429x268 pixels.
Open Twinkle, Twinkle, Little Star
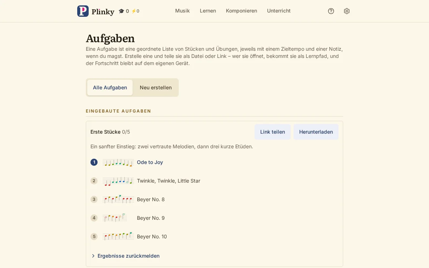pos(168,181)
